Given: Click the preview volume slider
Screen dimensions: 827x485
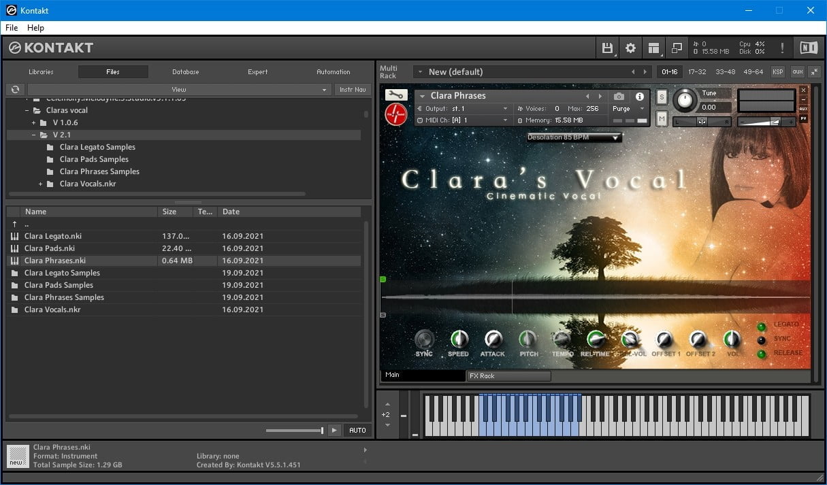Looking at the screenshot, I should pos(294,430).
